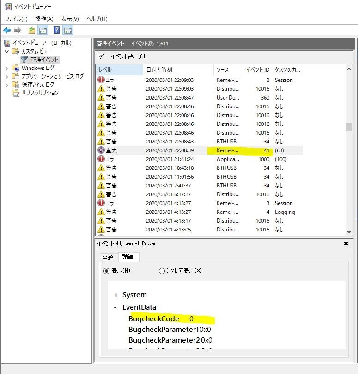The width and height of the screenshot is (358, 374).
Task: Select the 2020/03/01 11:01:56 BTHUSB row
Action: pos(200,177)
